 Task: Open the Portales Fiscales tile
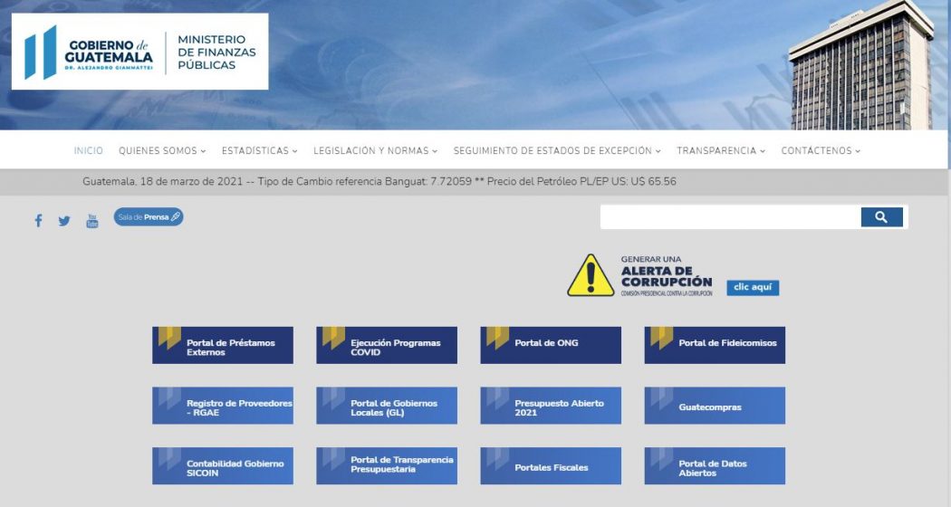point(551,465)
